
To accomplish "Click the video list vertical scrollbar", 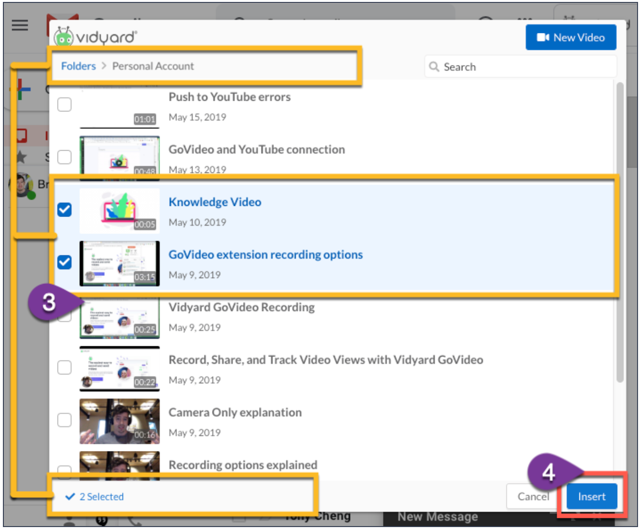I will click(x=620, y=233).
